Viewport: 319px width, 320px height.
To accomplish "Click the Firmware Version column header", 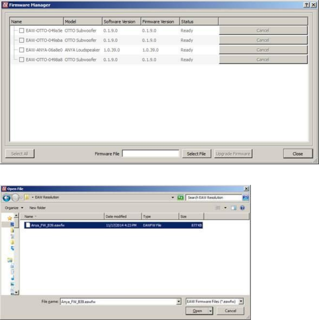I will coord(160,21).
